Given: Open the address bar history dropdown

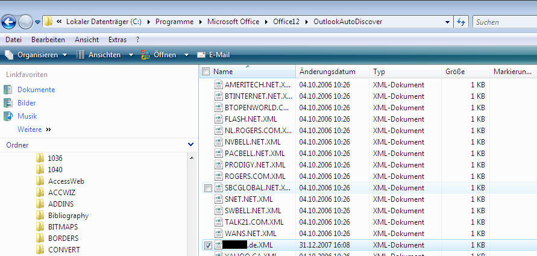Looking at the screenshot, I should pos(447,22).
